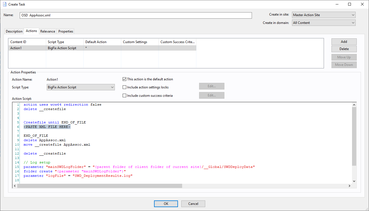Click the 'folder create' script line
The height and width of the screenshot is (211, 369).
pos(75,171)
